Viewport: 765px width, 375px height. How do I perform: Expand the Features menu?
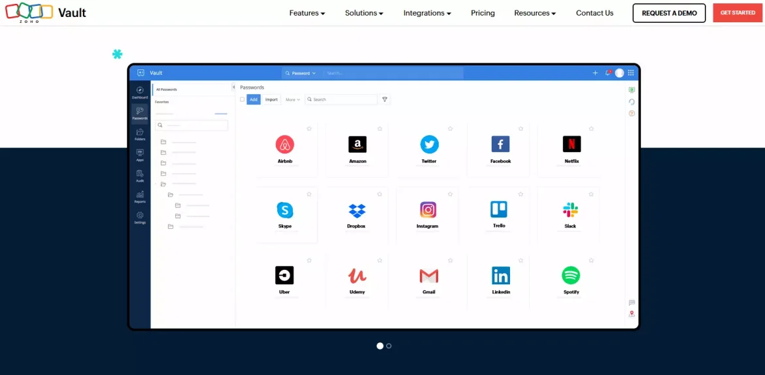point(307,13)
